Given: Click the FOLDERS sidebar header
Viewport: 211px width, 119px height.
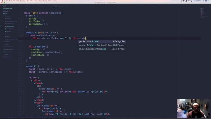Looking at the screenshot, I should (4, 6).
